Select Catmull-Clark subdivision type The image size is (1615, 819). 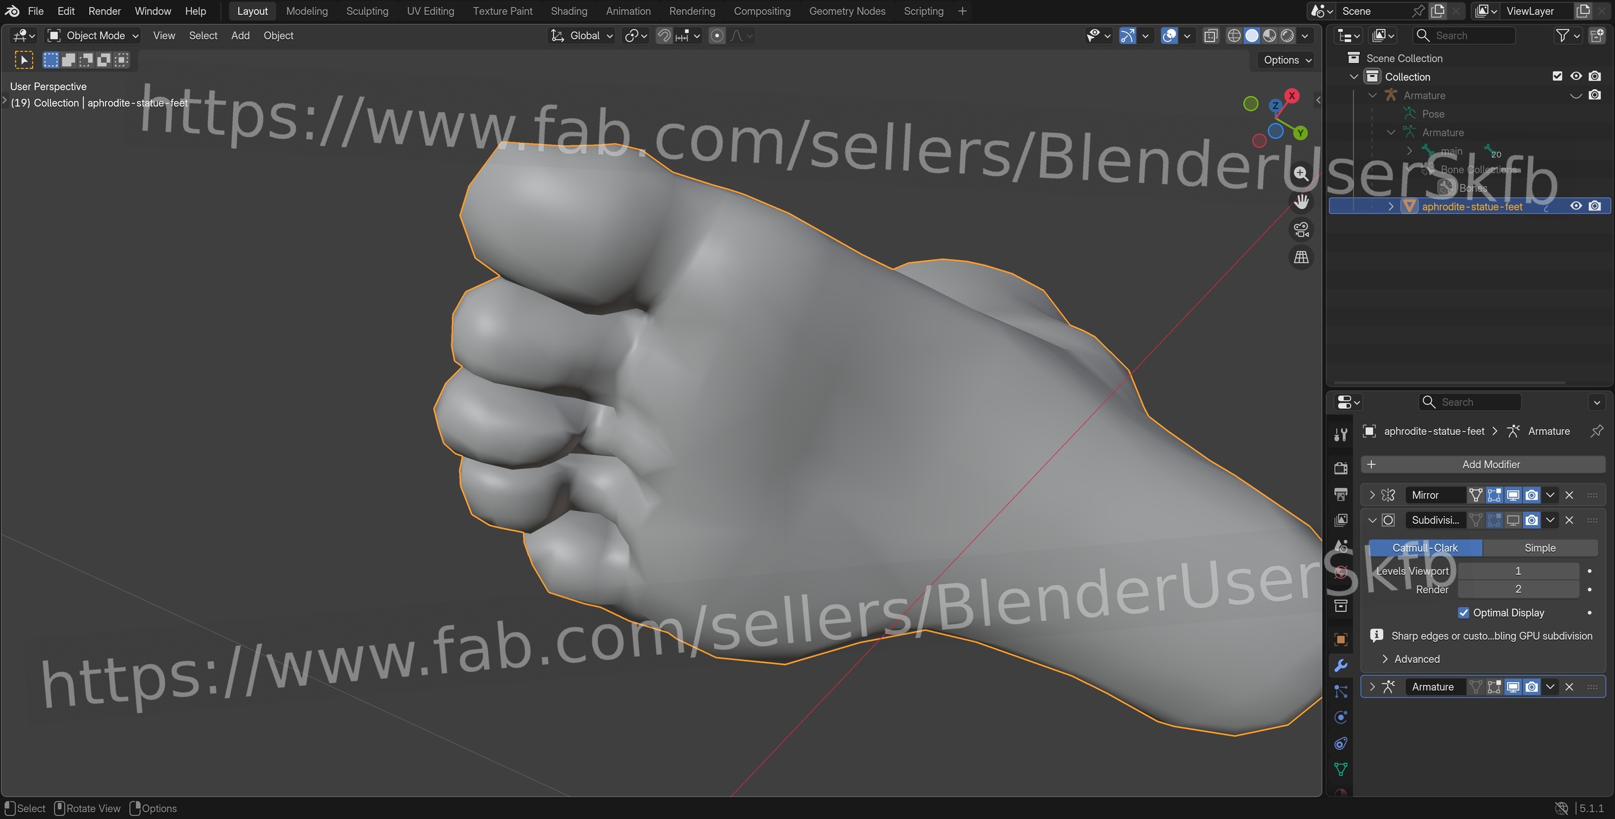(x=1425, y=548)
